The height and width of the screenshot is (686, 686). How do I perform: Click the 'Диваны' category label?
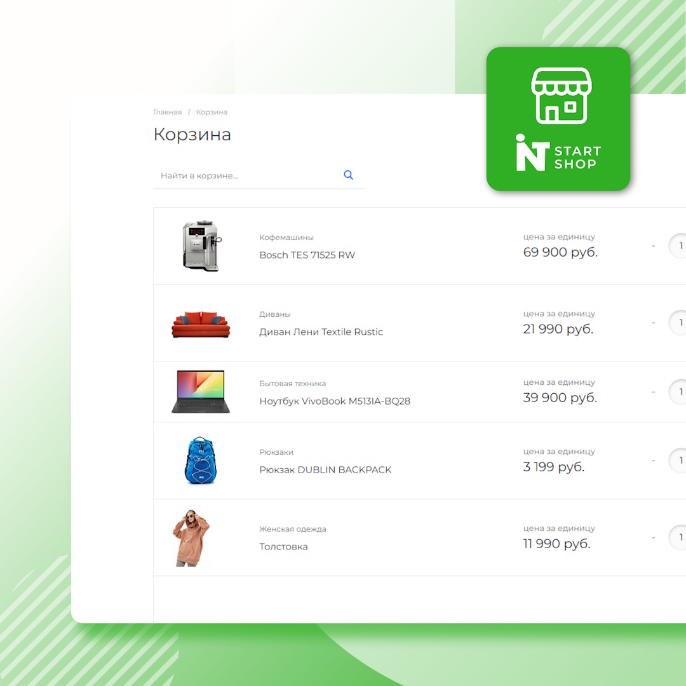(275, 314)
